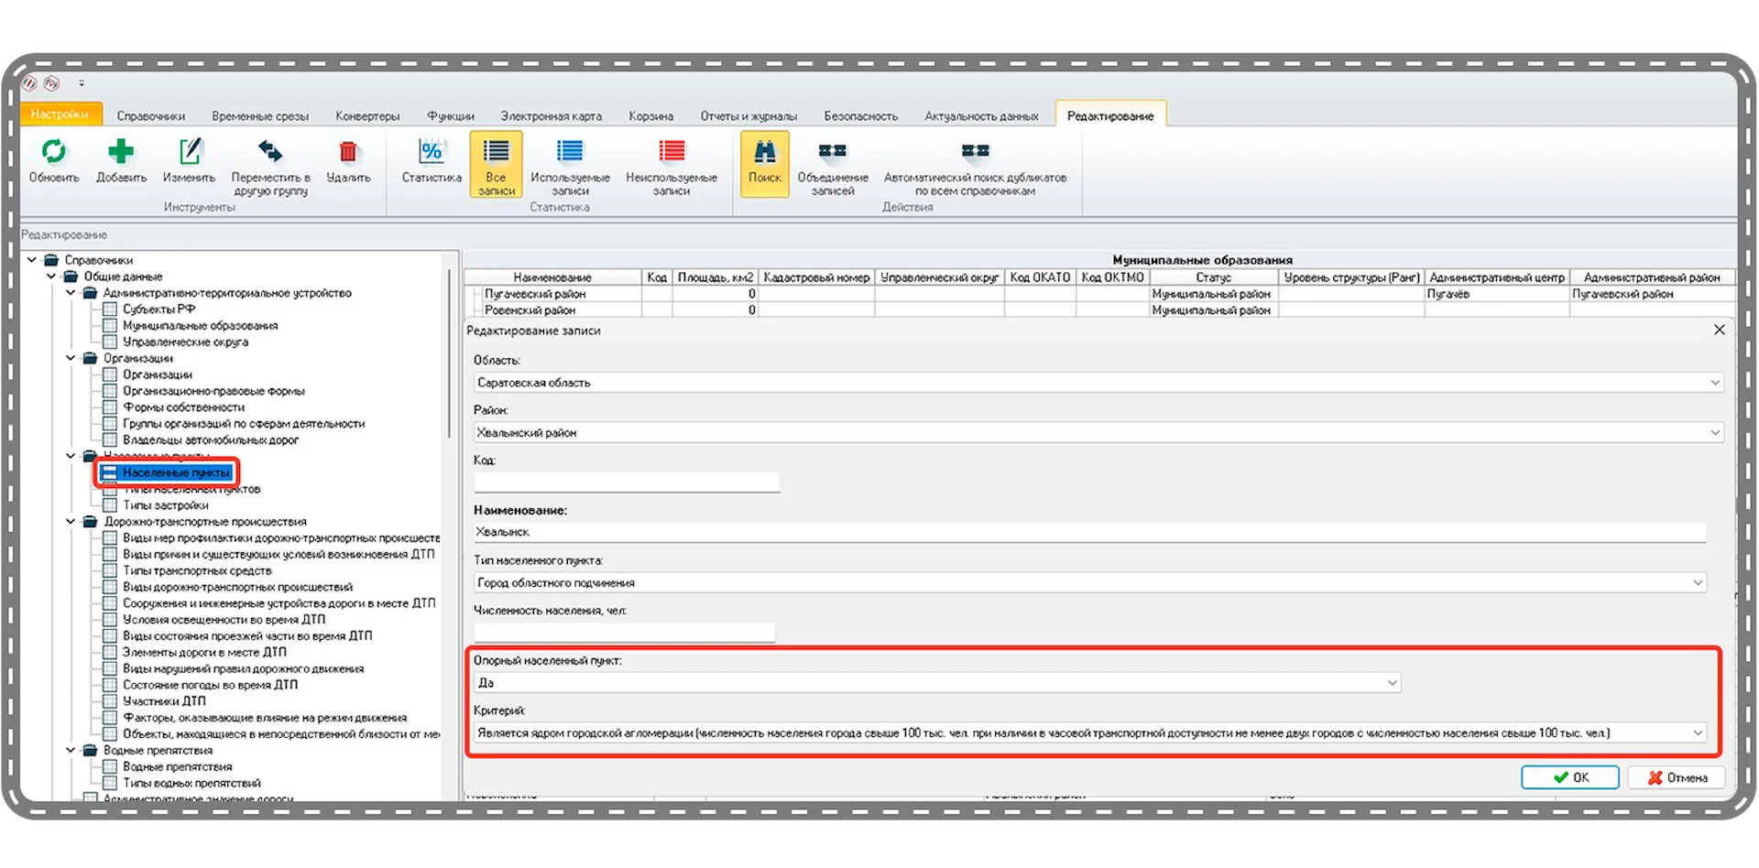
Task: Switch to the Справочники tab
Action: [x=150, y=116]
